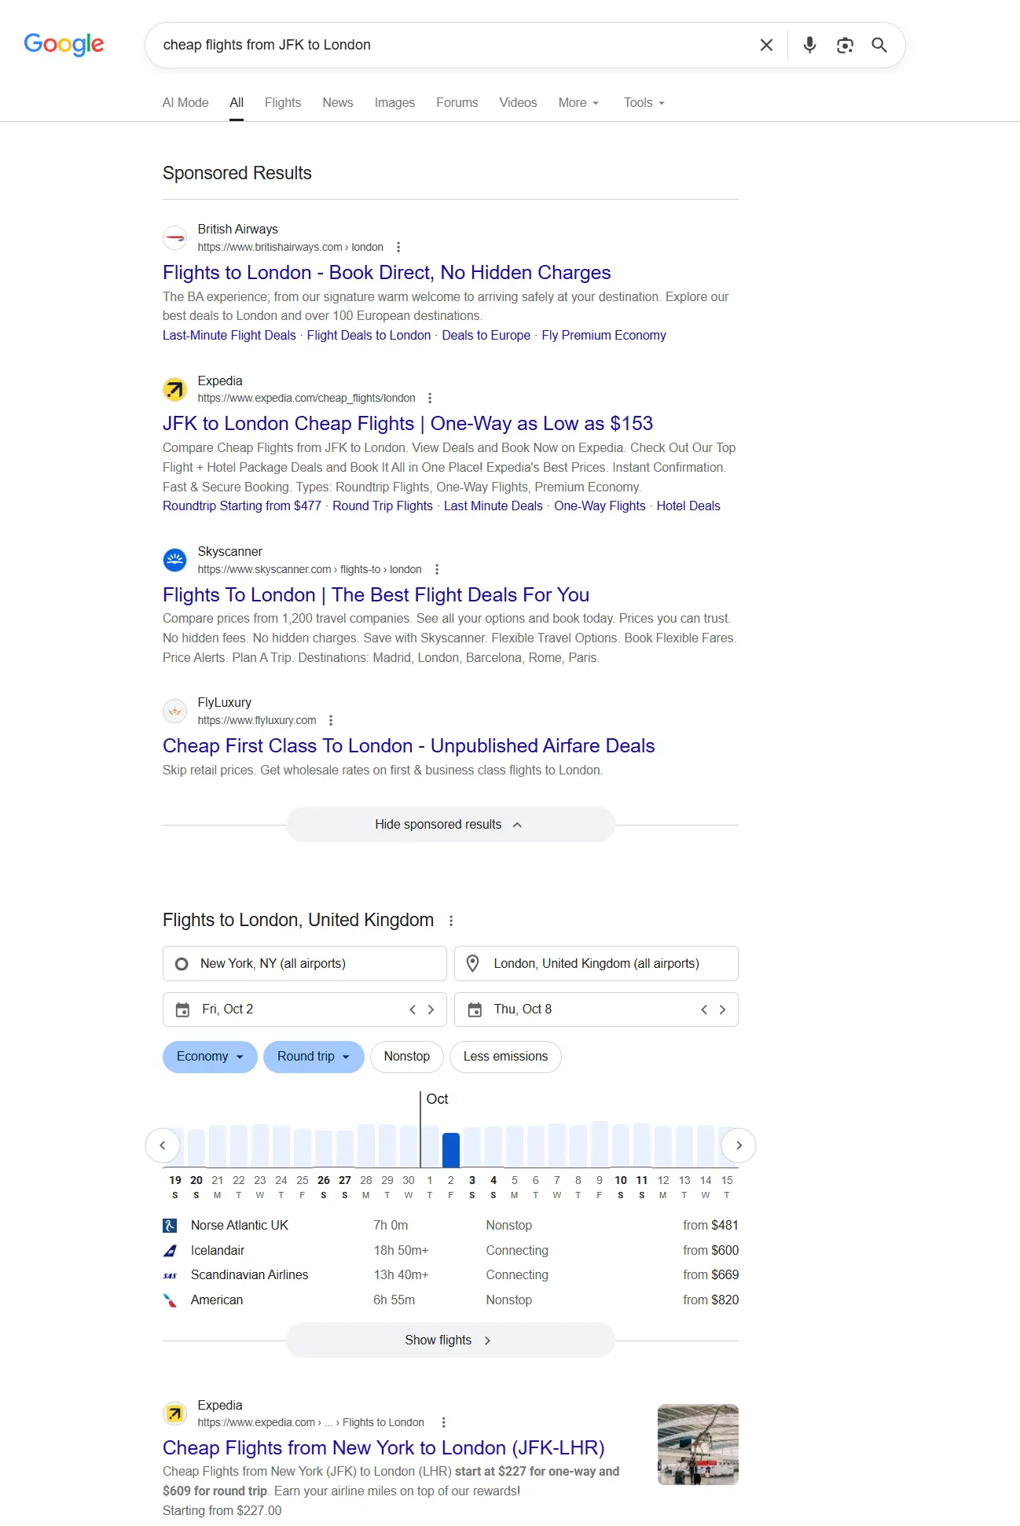Switch to News tab
The width and height of the screenshot is (1020, 1526).
pos(338,103)
